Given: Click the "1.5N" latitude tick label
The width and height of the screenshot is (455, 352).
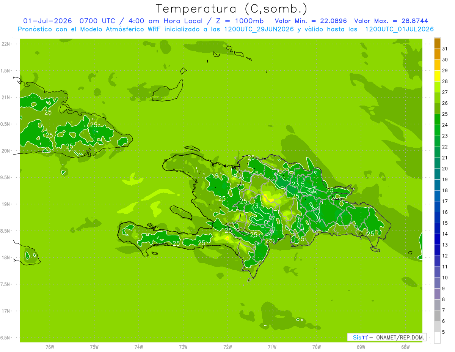Looking at the screenshot, I should tap(6, 71).
